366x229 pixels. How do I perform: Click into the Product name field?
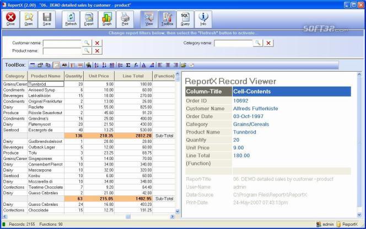coord(62,51)
